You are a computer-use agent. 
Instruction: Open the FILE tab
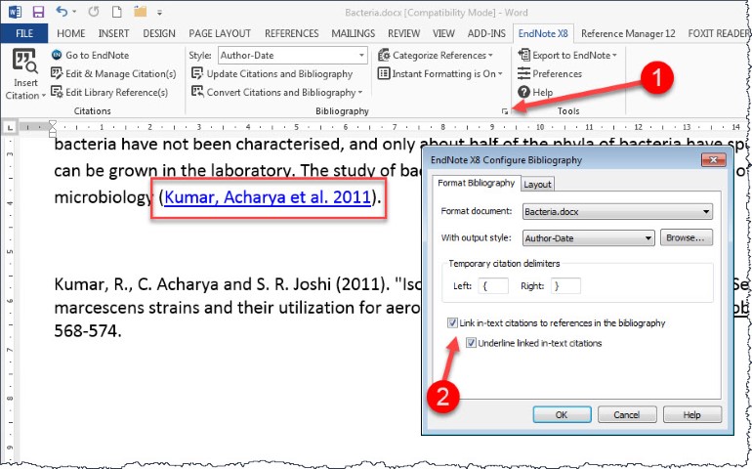pyautogui.click(x=24, y=33)
